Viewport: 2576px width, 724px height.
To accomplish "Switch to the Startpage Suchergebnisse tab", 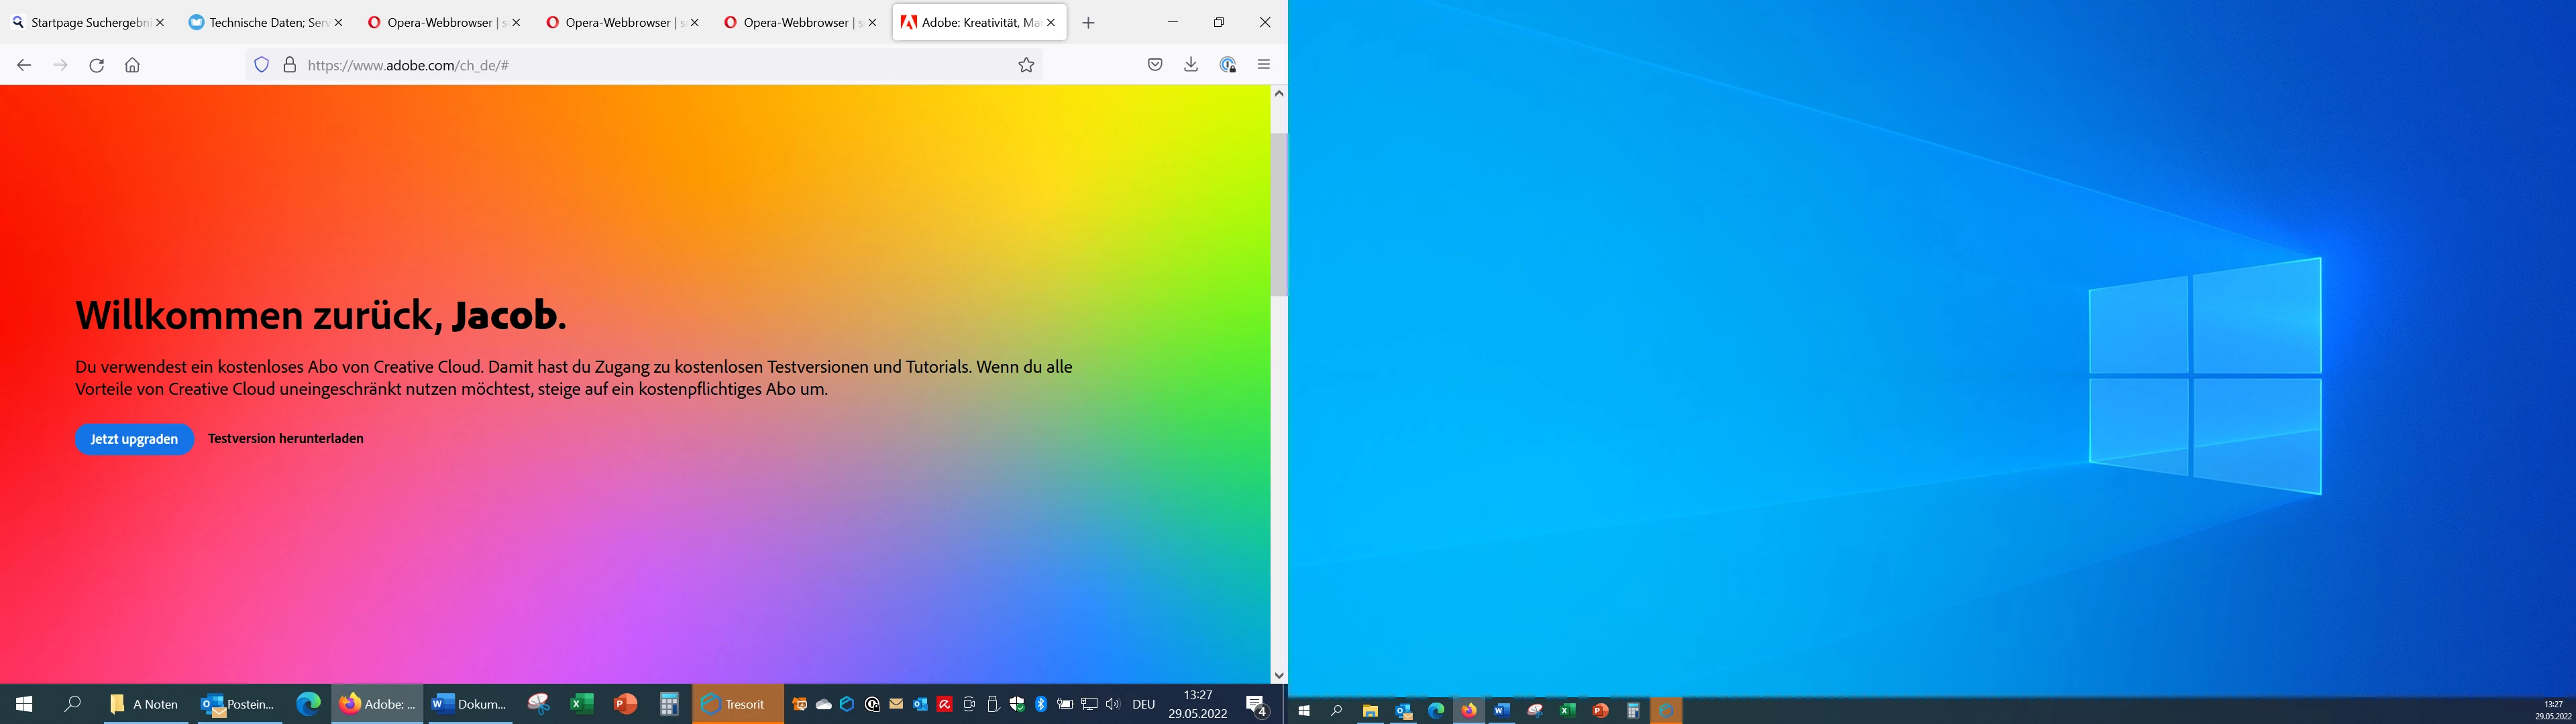I will [x=85, y=22].
